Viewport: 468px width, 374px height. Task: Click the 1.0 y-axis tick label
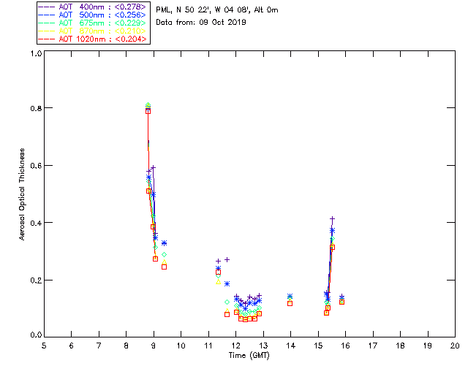36,53
